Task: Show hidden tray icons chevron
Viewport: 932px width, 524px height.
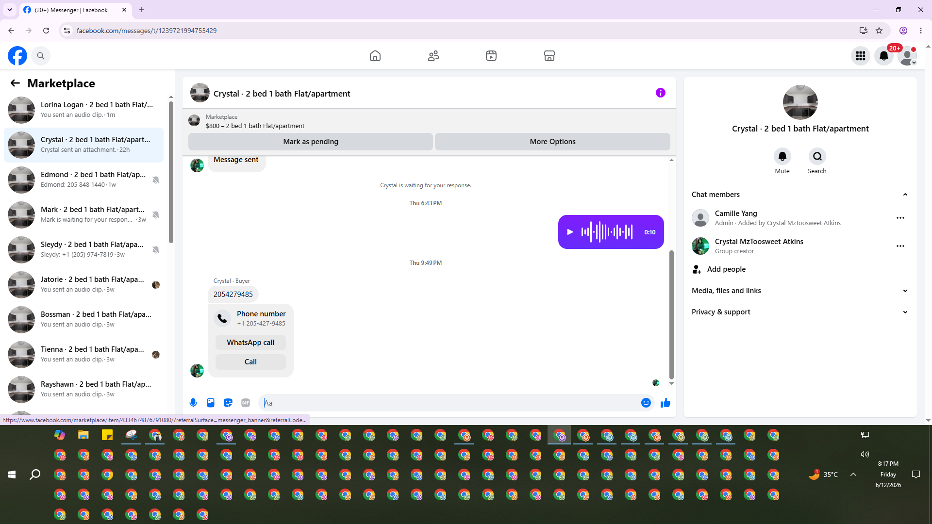Action: coord(853,475)
